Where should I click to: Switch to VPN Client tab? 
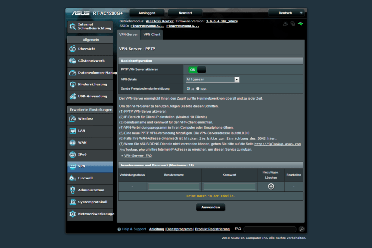(152, 35)
